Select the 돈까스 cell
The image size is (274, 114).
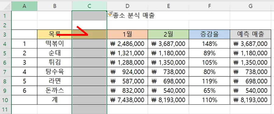point(55,91)
